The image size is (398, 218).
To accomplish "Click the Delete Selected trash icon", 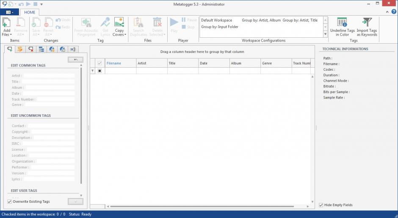I will (x=158, y=22).
